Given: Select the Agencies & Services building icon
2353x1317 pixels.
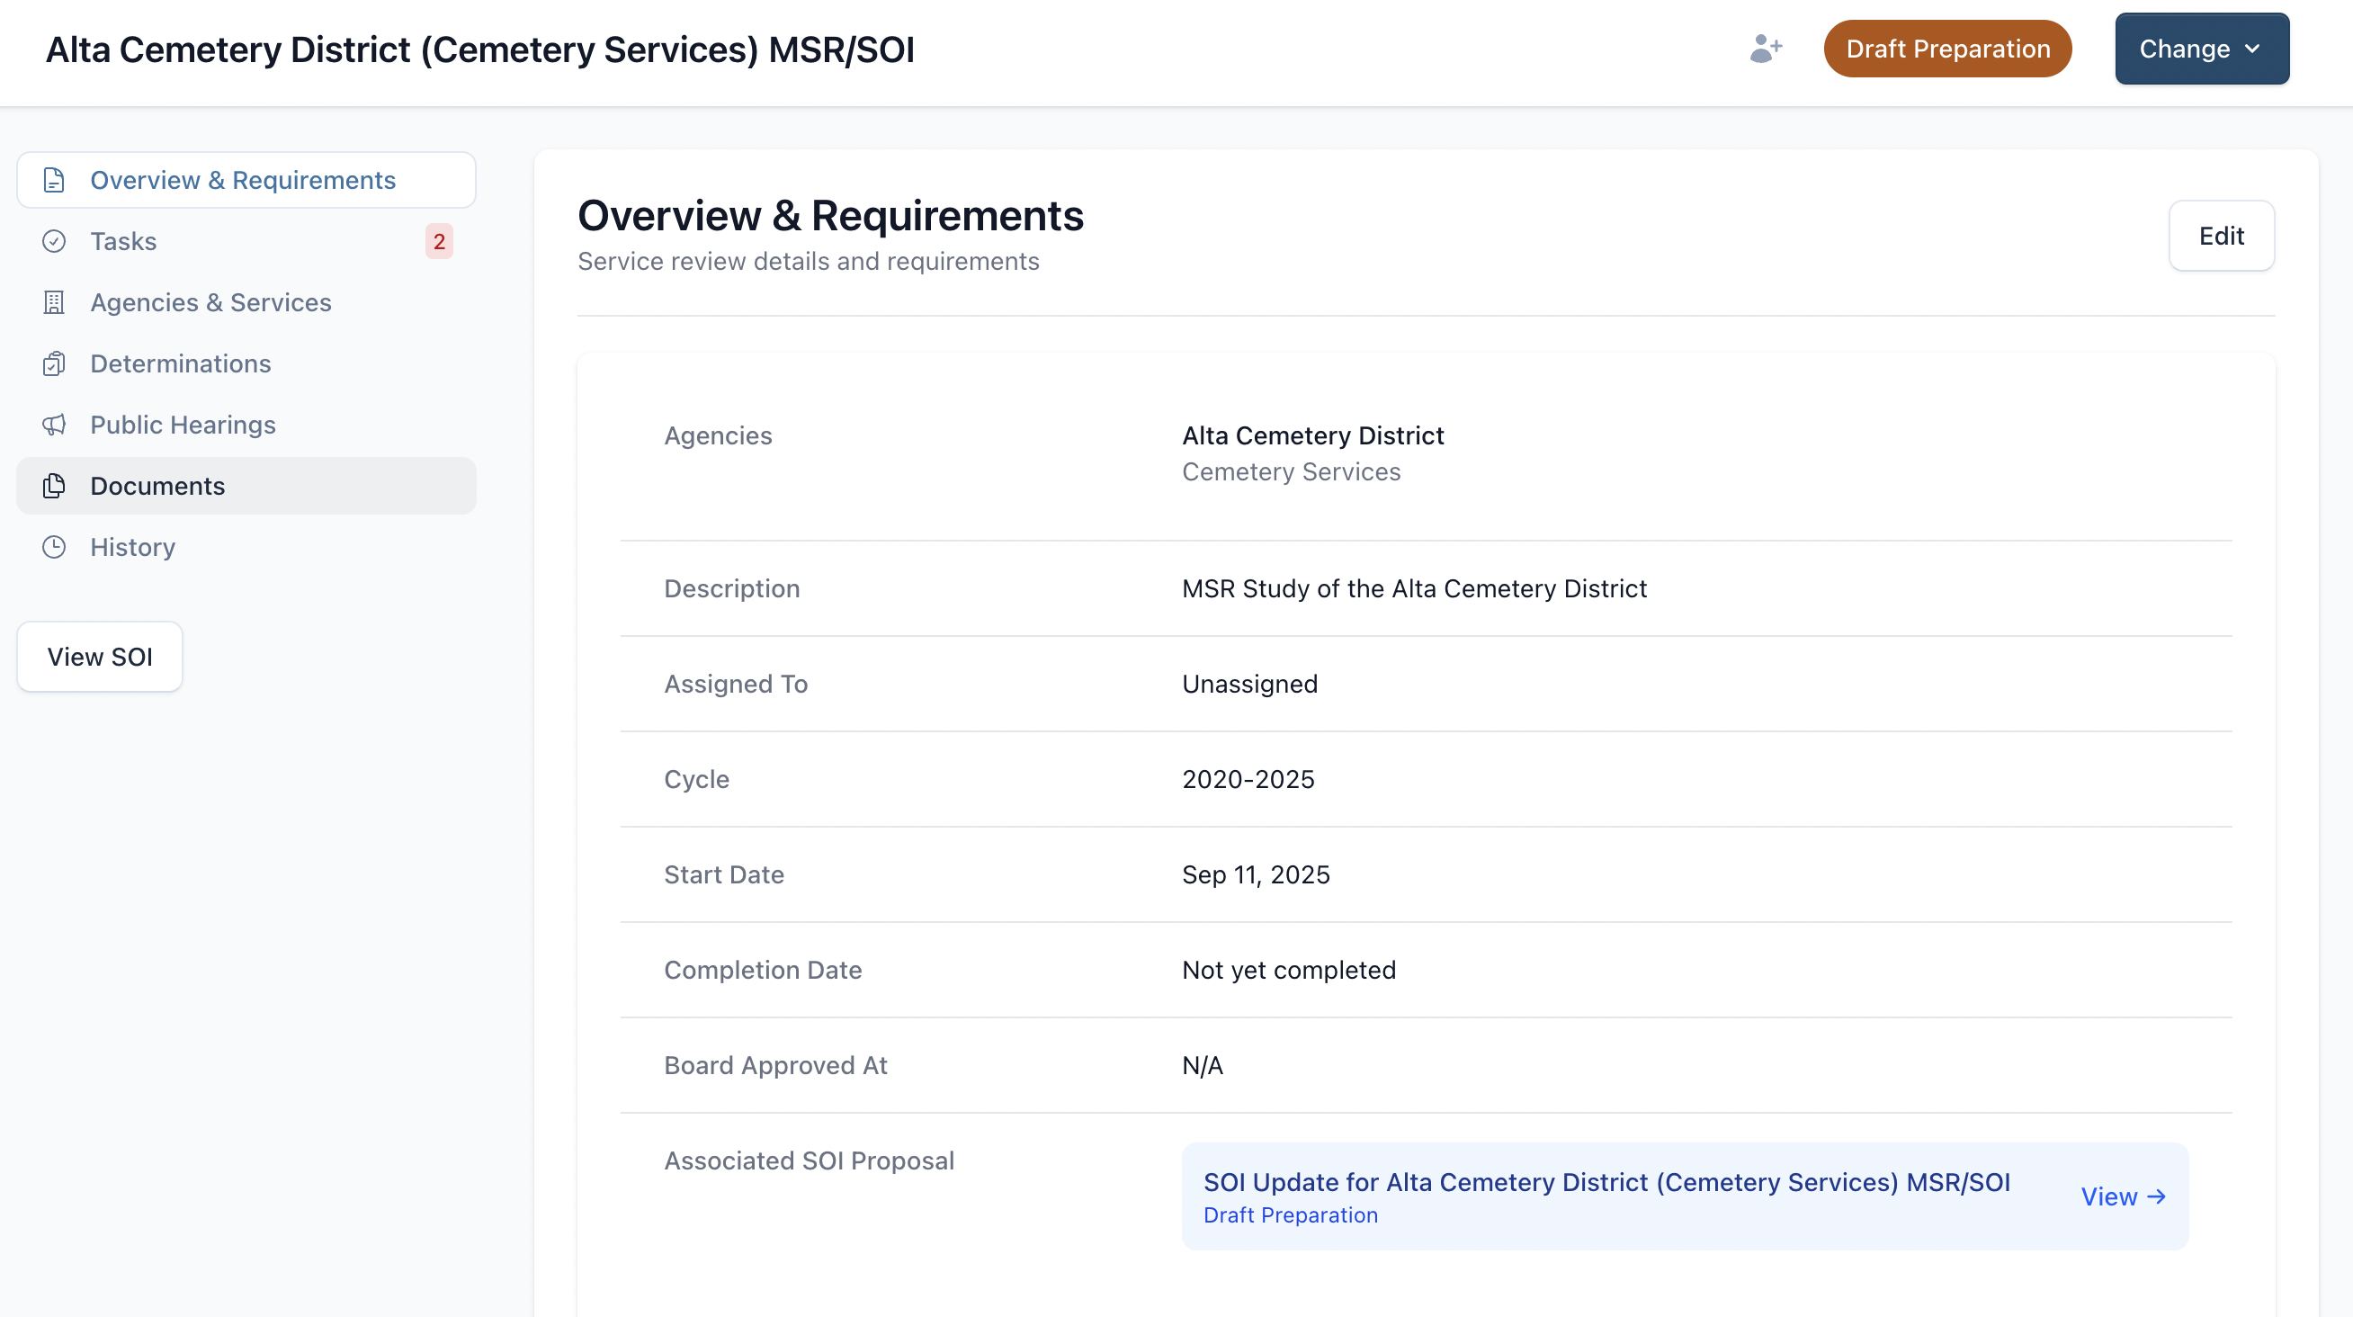Looking at the screenshot, I should [54, 302].
